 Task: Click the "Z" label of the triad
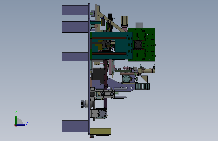27,123
